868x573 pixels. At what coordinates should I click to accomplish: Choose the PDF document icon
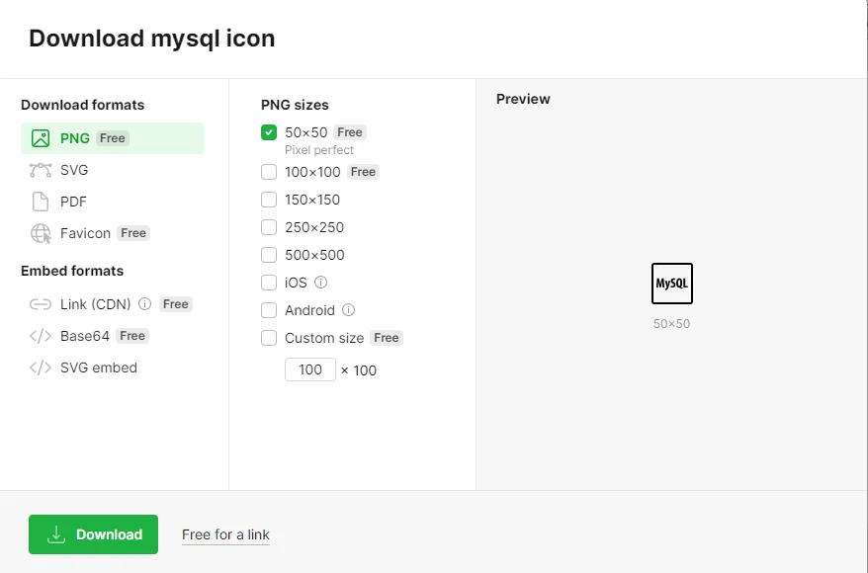pyautogui.click(x=41, y=202)
